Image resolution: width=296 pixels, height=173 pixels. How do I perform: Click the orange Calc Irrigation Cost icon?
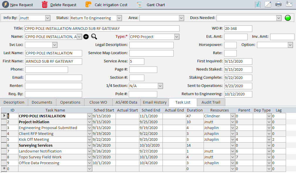click(x=88, y=5)
